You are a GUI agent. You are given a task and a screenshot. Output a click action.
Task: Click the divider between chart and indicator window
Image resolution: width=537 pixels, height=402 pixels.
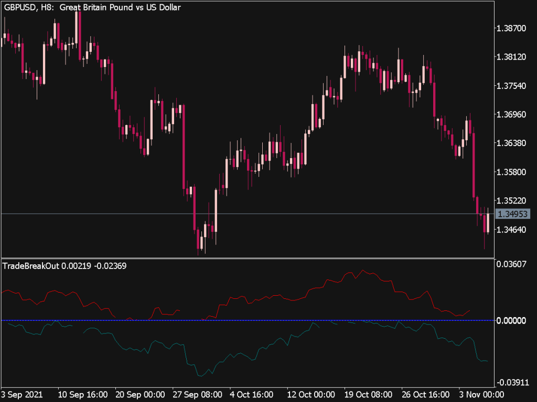pos(246,258)
